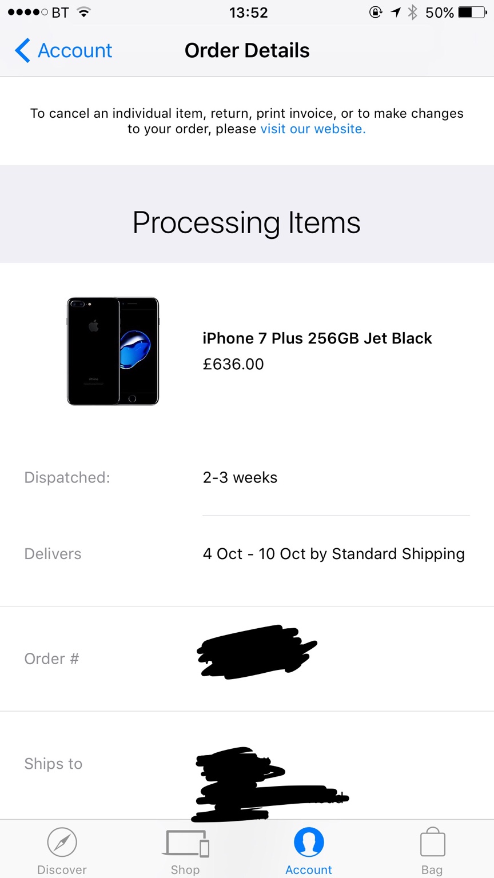Switch to the Discover tab label
Viewport: 494px width, 878px height.
click(x=62, y=869)
